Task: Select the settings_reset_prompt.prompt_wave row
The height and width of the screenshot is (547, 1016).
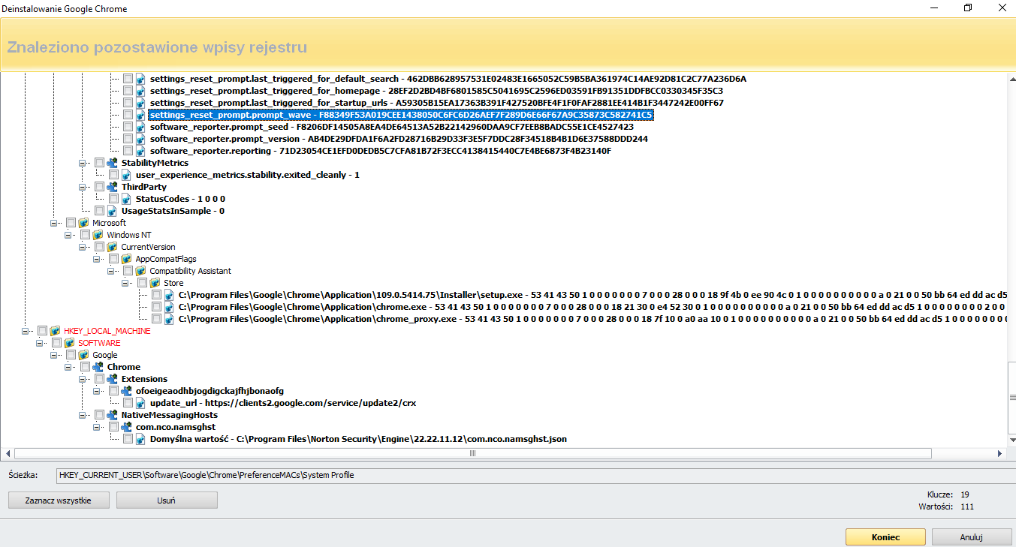Action: click(x=401, y=115)
